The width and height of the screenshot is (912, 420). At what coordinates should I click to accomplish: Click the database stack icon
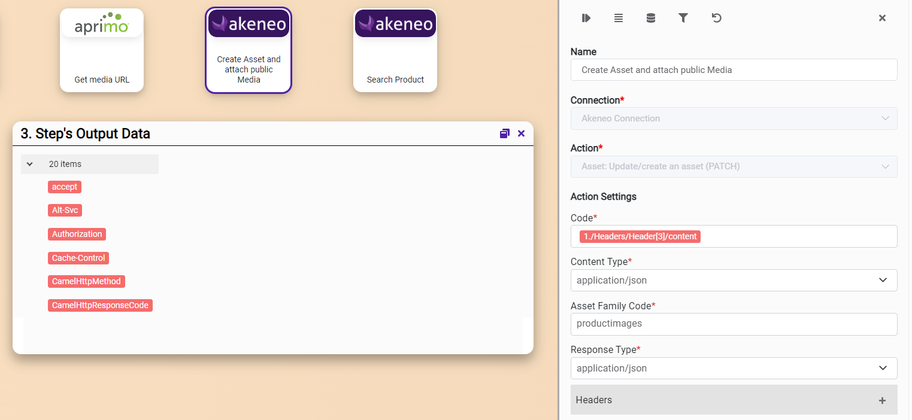[x=651, y=18]
